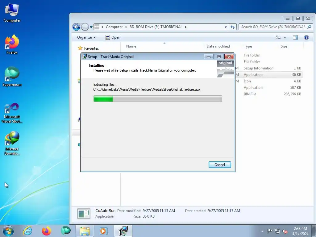316x237 pixels.
Task: Sort by Size column header
Action: pyautogui.click(x=284, y=46)
